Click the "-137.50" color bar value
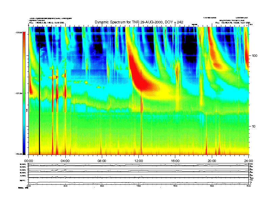Screen dimensions: 268x207 [x=19, y=93]
